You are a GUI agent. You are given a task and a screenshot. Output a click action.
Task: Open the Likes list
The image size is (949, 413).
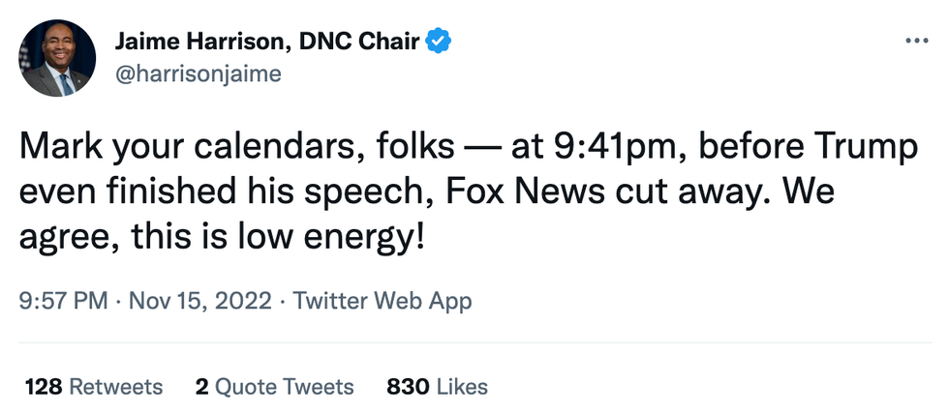(462, 387)
